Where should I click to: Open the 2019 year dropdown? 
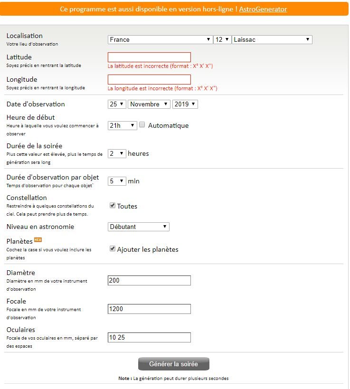[x=185, y=104]
